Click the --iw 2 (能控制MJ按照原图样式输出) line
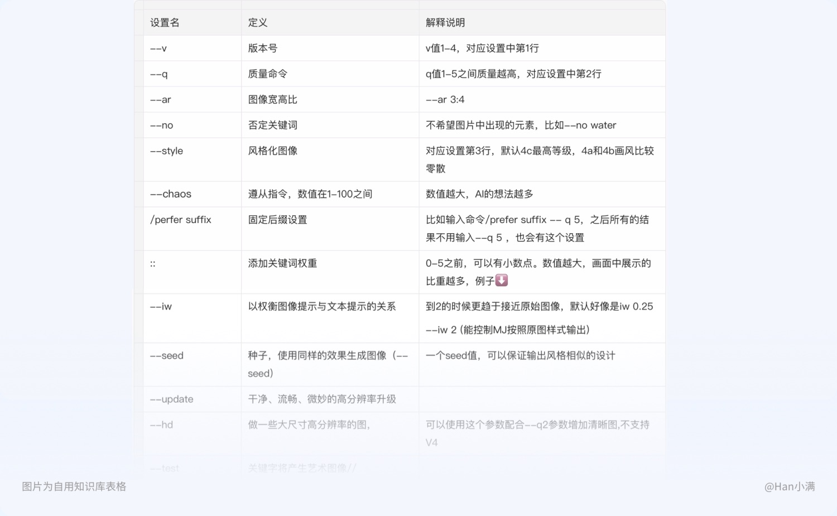The image size is (837, 516). point(508,330)
